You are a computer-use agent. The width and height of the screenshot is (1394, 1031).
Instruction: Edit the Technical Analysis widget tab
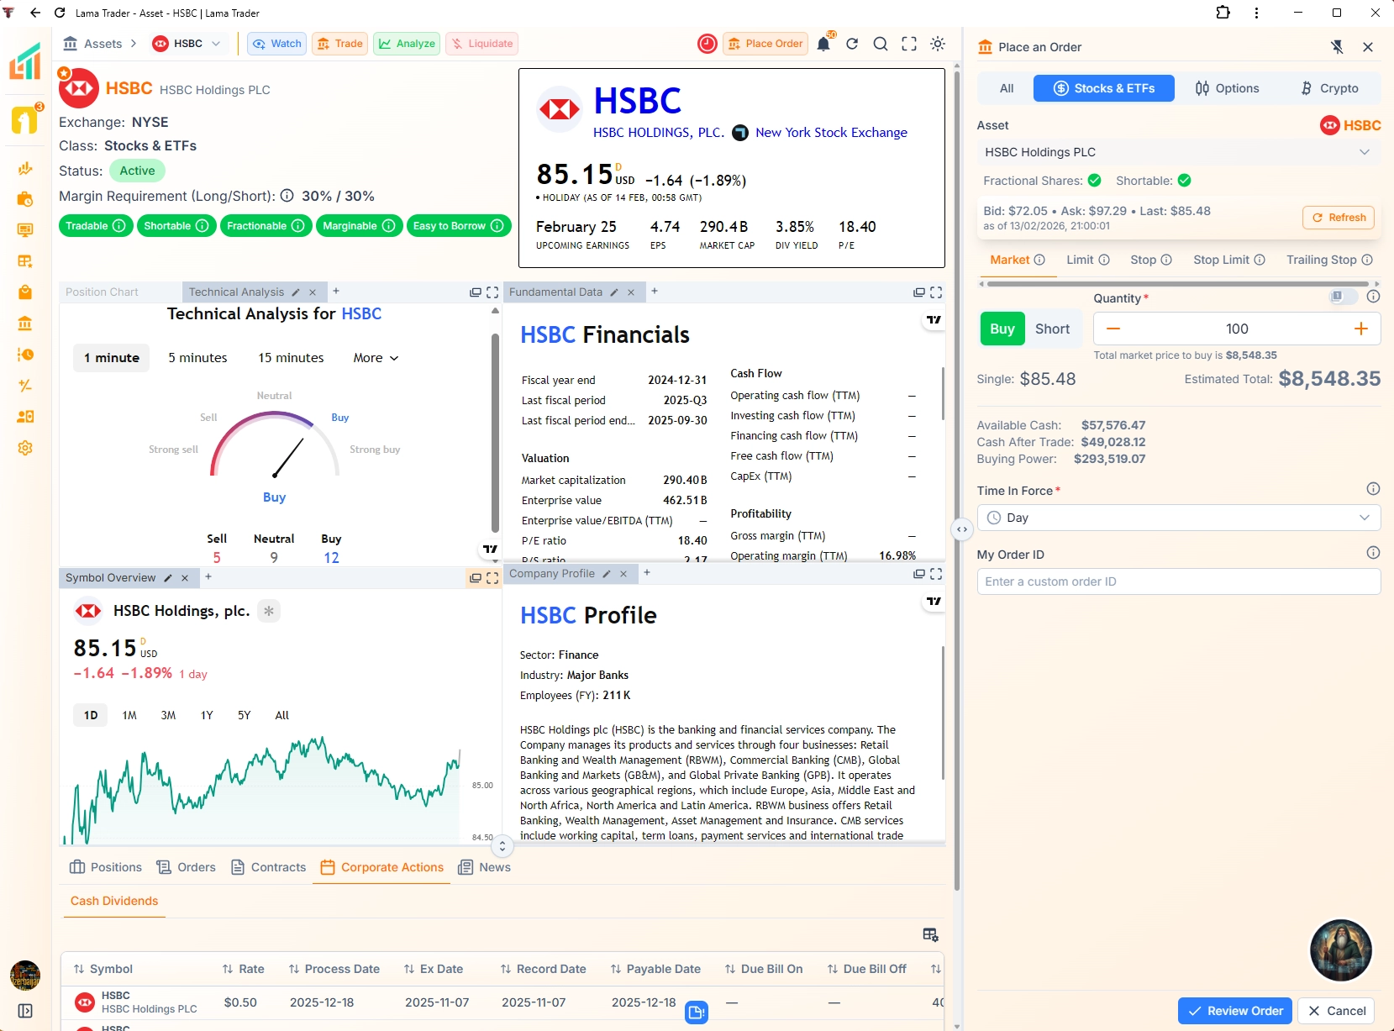(296, 292)
